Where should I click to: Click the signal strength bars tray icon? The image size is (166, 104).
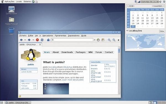click(x=139, y=2)
